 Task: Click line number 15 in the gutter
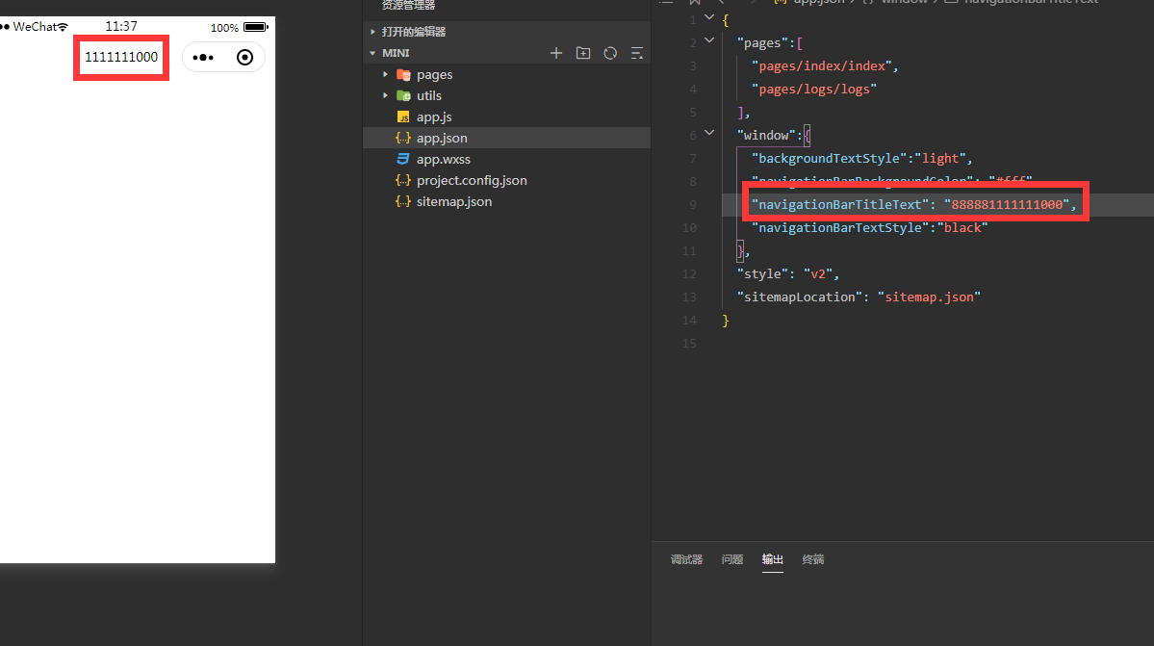coord(689,344)
